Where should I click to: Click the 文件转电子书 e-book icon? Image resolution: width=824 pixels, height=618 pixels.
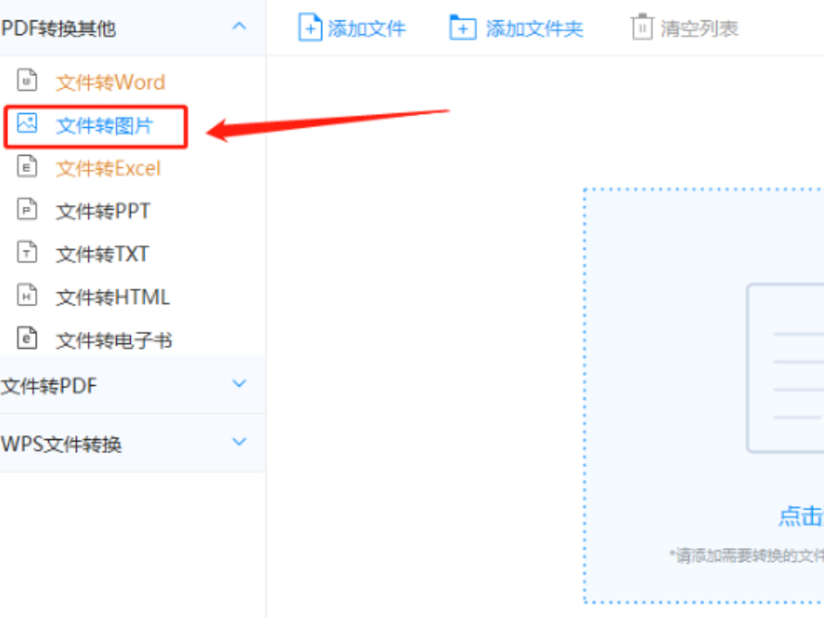[x=27, y=339]
